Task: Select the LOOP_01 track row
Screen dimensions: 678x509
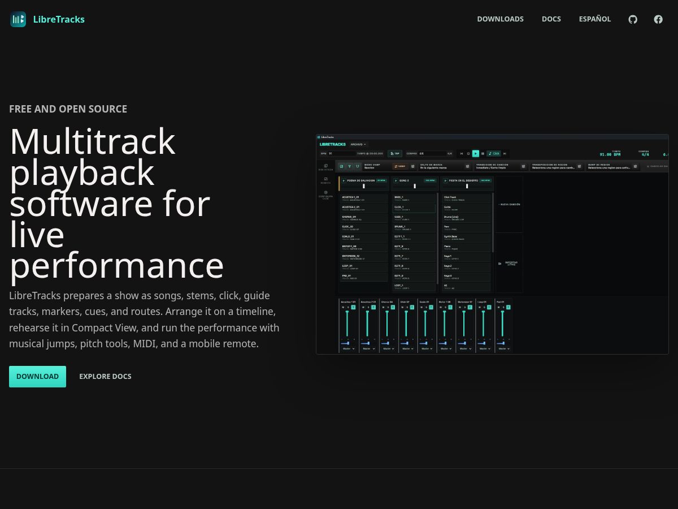Action: point(364,266)
